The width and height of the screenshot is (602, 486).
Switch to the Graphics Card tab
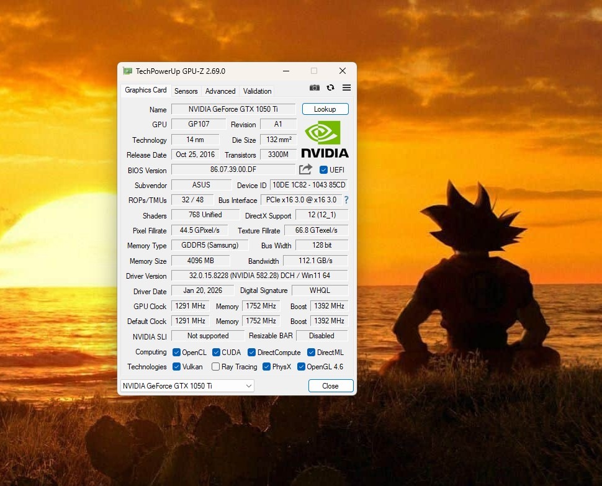click(x=145, y=90)
